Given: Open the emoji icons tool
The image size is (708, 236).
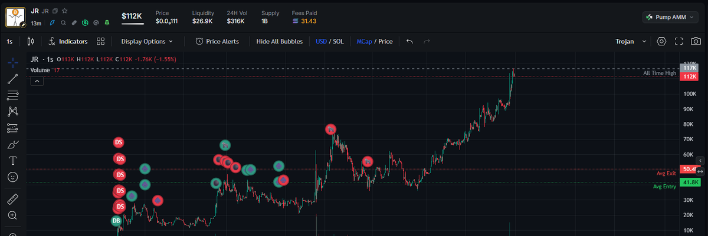Looking at the screenshot, I should [x=12, y=177].
